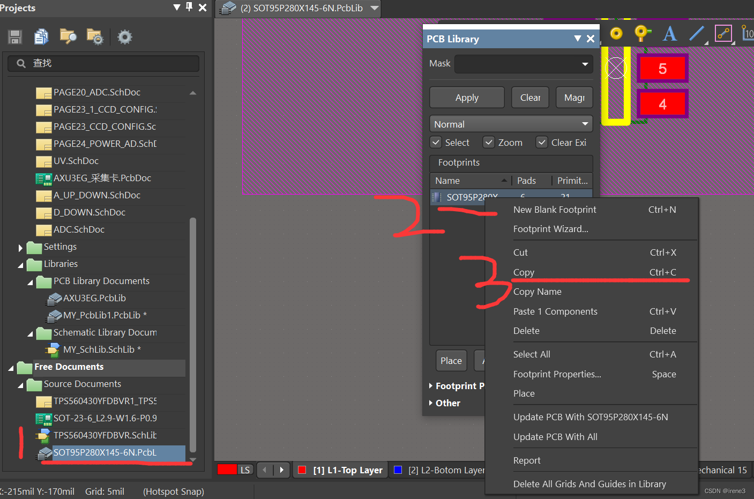Select the [1] L1-Top Layer tab
The image size is (754, 499).
click(340, 470)
